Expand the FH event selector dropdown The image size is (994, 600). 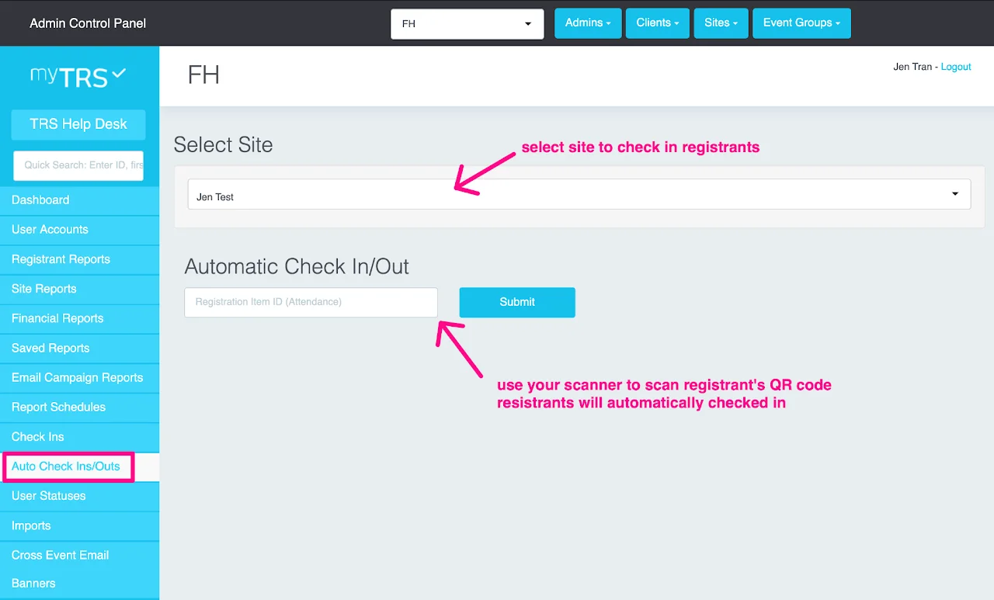point(527,23)
